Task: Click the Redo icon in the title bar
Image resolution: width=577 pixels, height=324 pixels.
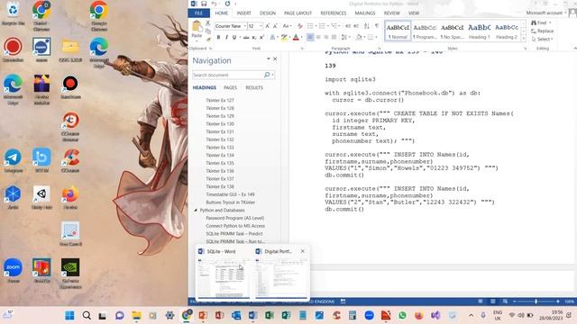Action: click(227, 4)
